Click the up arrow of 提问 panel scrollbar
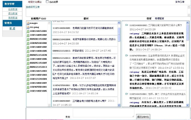 click(119, 23)
